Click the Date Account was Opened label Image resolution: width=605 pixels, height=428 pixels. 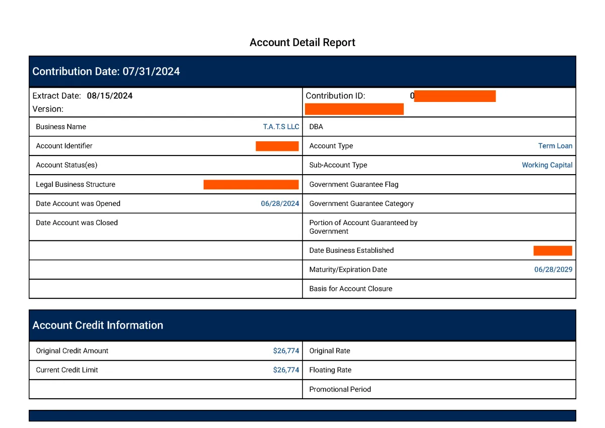(78, 203)
